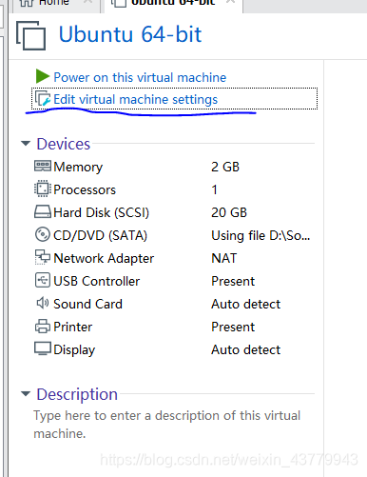Close the Home tab
Image resolution: width=367 pixels, height=477 pixels.
pyautogui.click(x=88, y=2)
